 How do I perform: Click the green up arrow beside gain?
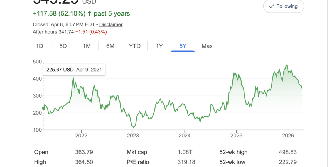(x=89, y=13)
